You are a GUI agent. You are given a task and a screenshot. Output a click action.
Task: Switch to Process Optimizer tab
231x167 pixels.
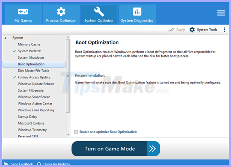(x=61, y=15)
